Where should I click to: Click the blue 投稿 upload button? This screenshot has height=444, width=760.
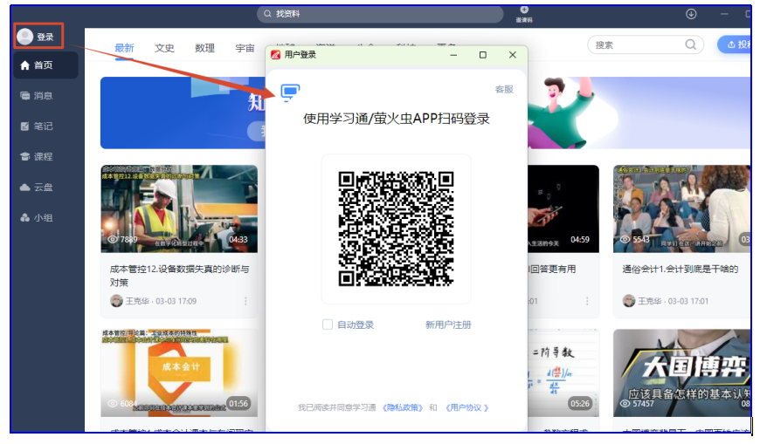coord(735,45)
